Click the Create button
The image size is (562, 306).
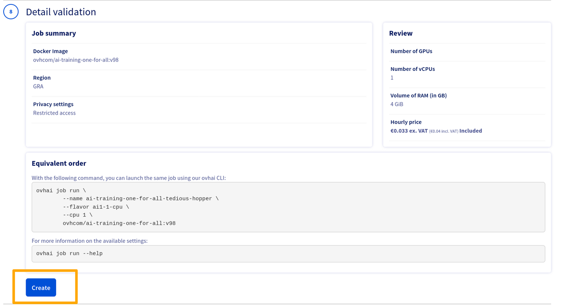tap(41, 288)
